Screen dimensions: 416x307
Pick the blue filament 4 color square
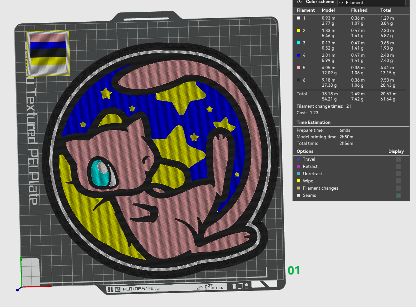298,55
